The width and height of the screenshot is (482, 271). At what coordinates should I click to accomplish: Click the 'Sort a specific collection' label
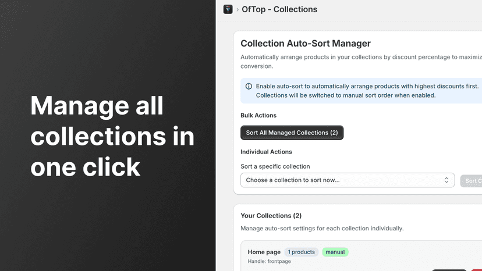[x=275, y=166]
